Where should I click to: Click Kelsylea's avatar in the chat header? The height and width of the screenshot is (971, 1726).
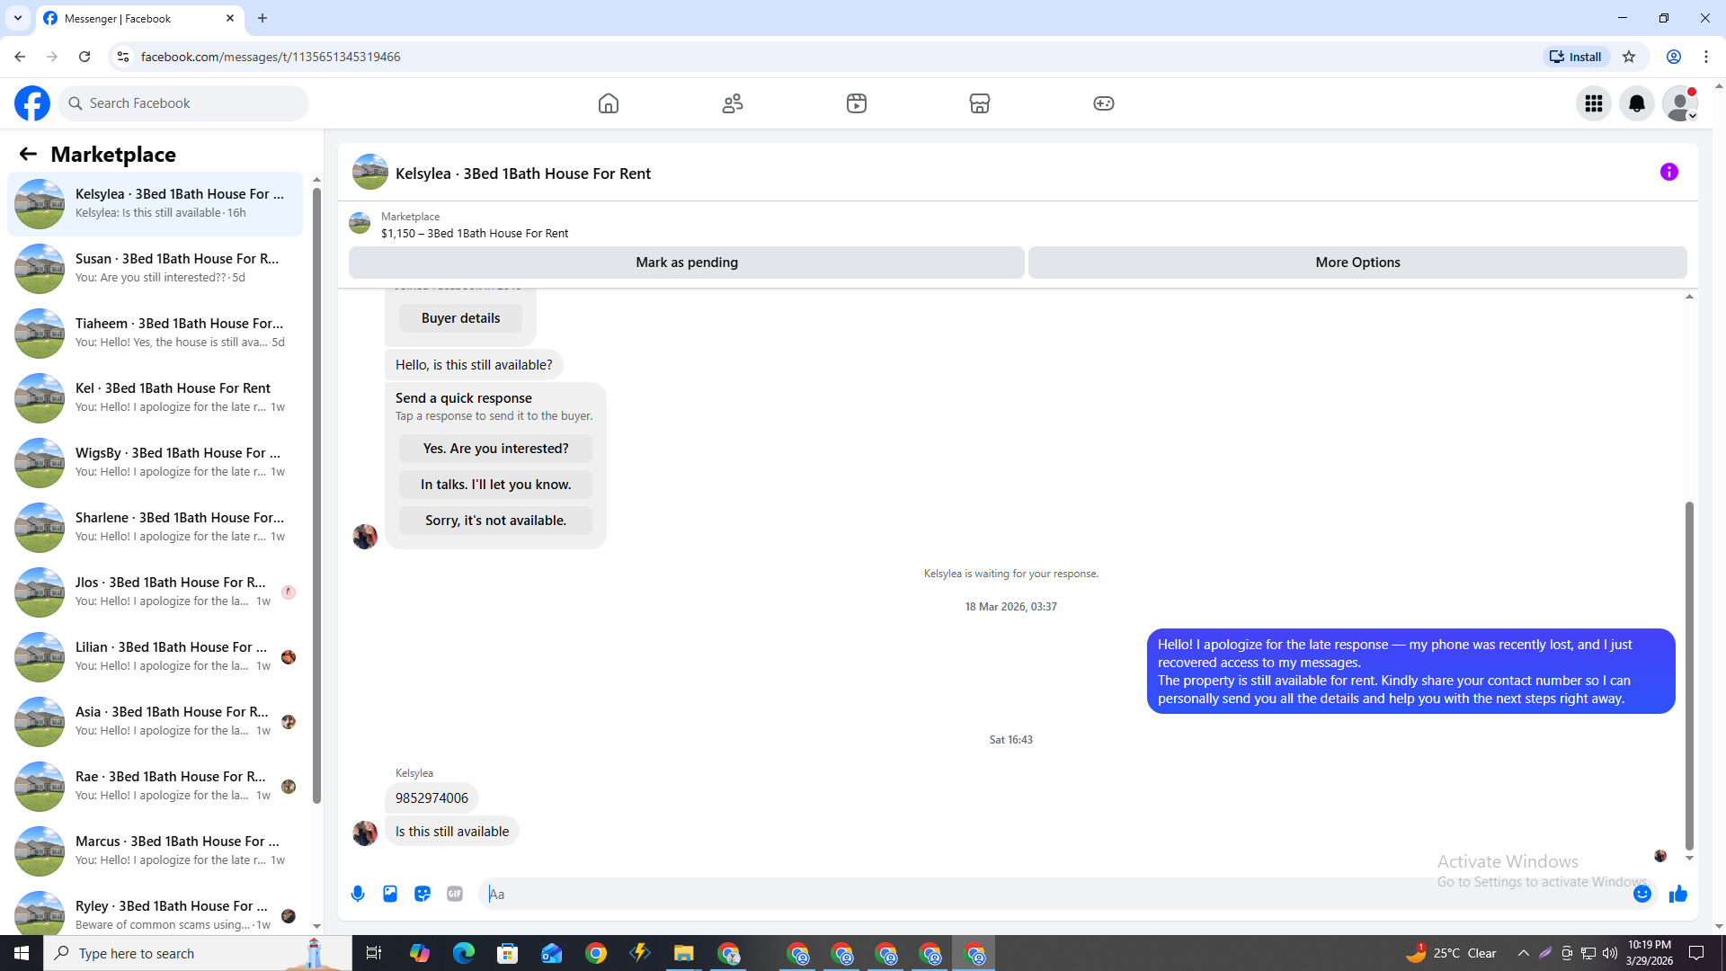point(370,172)
